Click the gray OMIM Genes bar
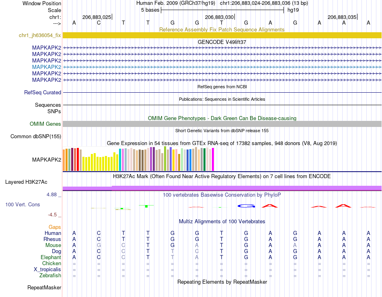 coord(222,124)
